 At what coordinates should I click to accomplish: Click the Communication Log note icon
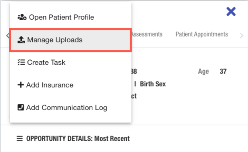[21, 108]
